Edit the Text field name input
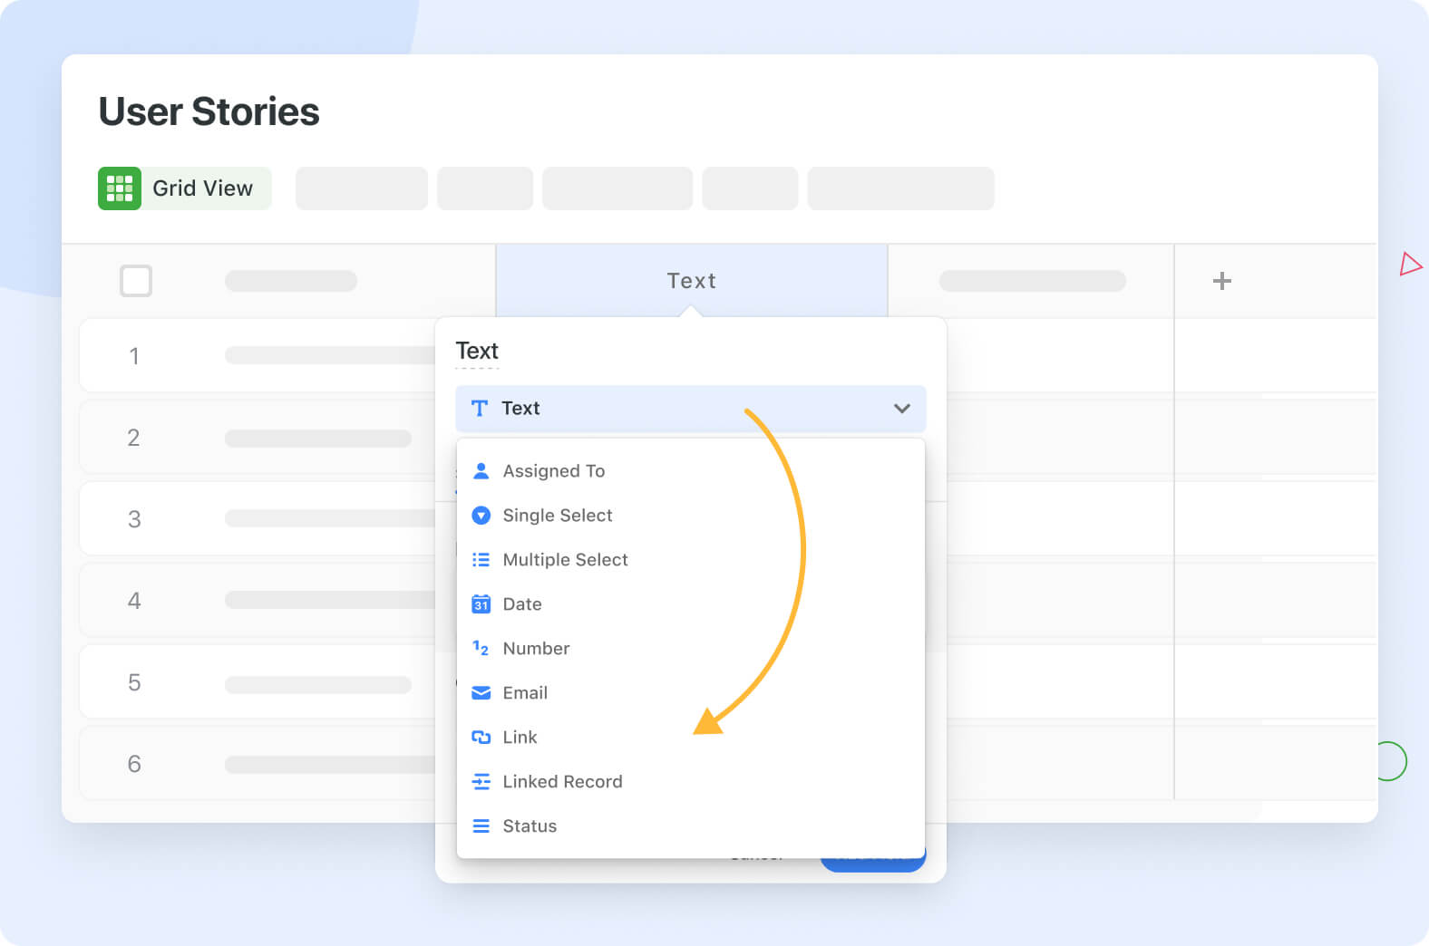 coord(477,351)
